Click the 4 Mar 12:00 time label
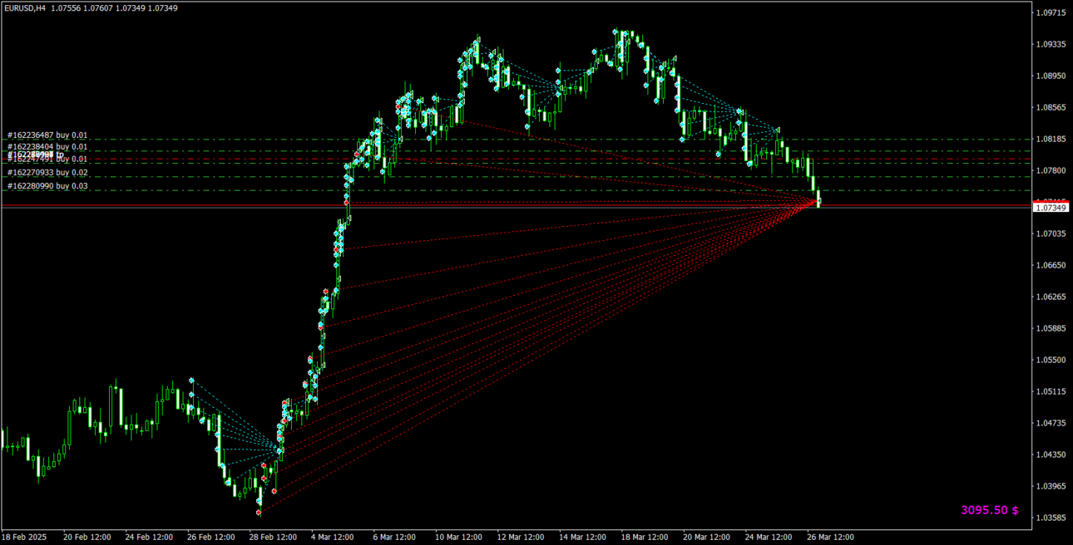Screen dimensions: 1073x545 pos(333,537)
